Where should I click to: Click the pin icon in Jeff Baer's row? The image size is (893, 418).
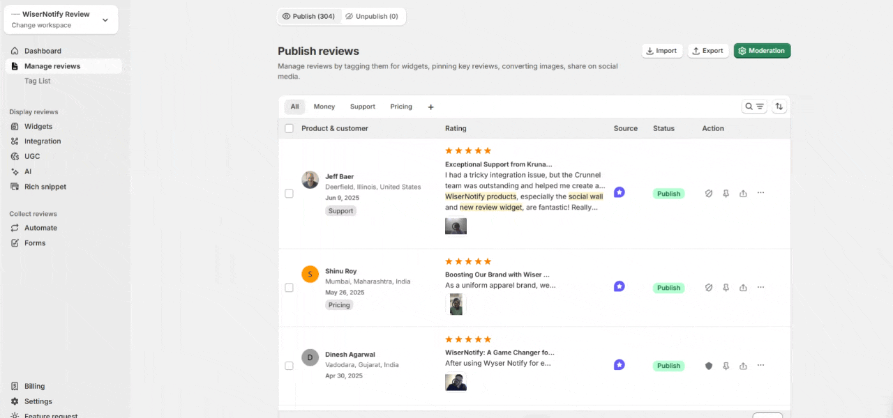(x=726, y=194)
